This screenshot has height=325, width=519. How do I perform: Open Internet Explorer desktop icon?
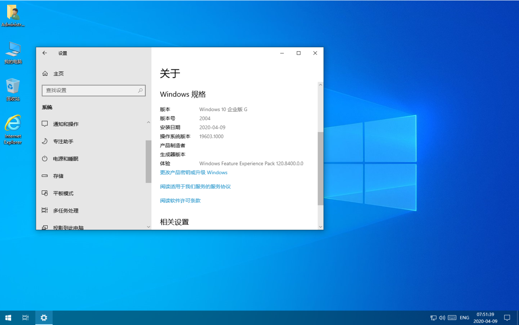pyautogui.click(x=13, y=129)
